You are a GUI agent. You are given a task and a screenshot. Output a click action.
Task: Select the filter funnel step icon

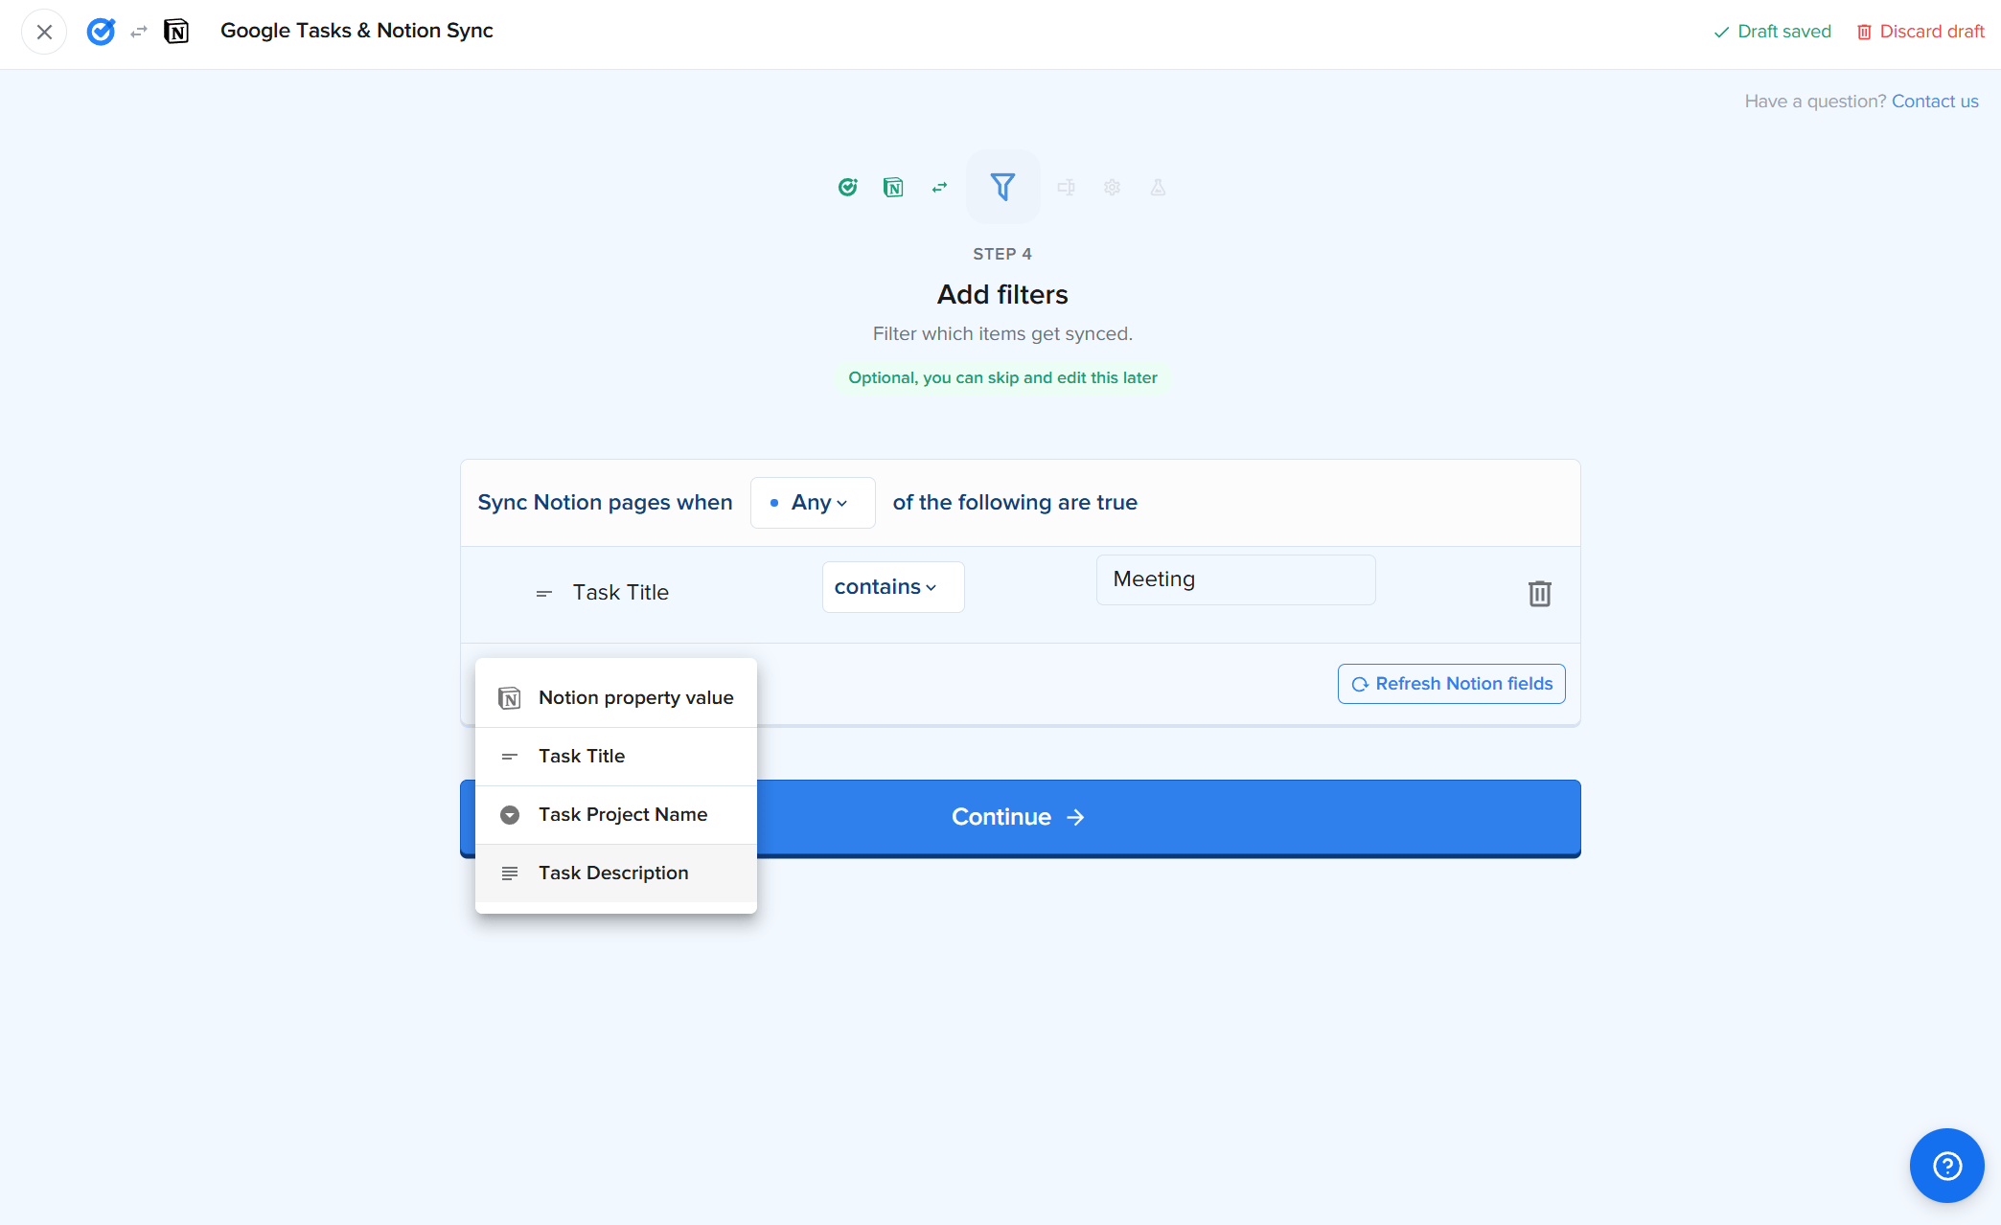pyautogui.click(x=1002, y=186)
